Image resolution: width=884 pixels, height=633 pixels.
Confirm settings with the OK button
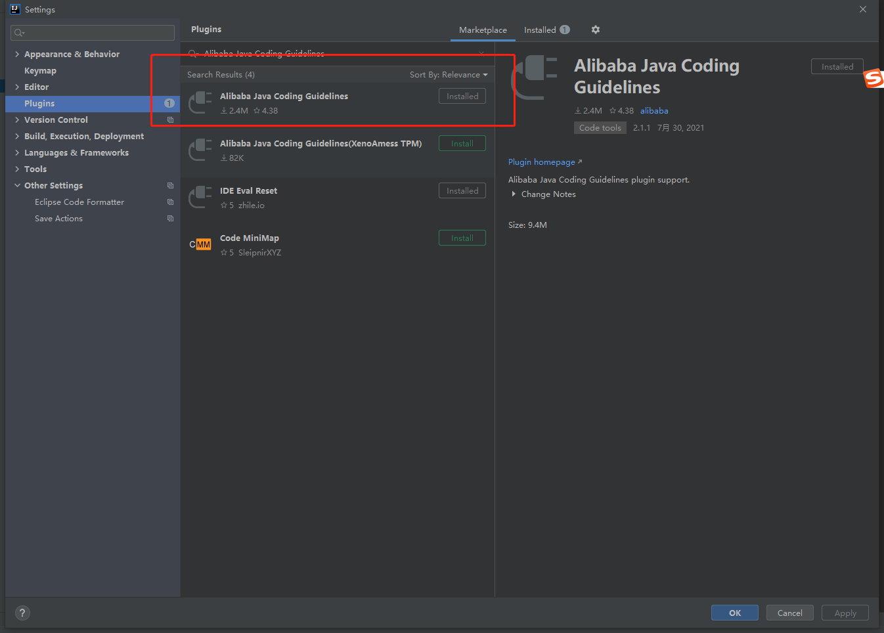pyautogui.click(x=734, y=613)
